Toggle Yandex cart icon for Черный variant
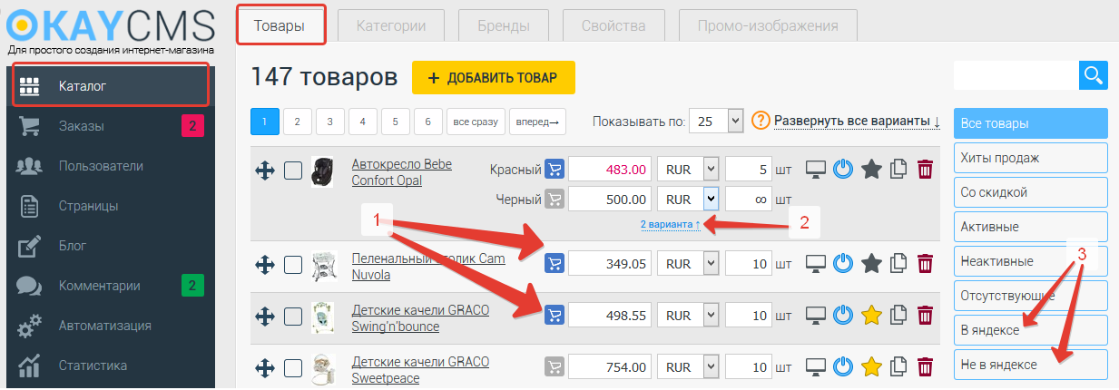Image resolution: width=1119 pixels, height=390 pixels. (x=555, y=199)
